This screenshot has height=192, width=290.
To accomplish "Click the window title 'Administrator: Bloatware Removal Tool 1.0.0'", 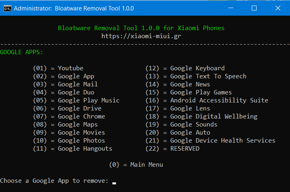I will (74, 8).
